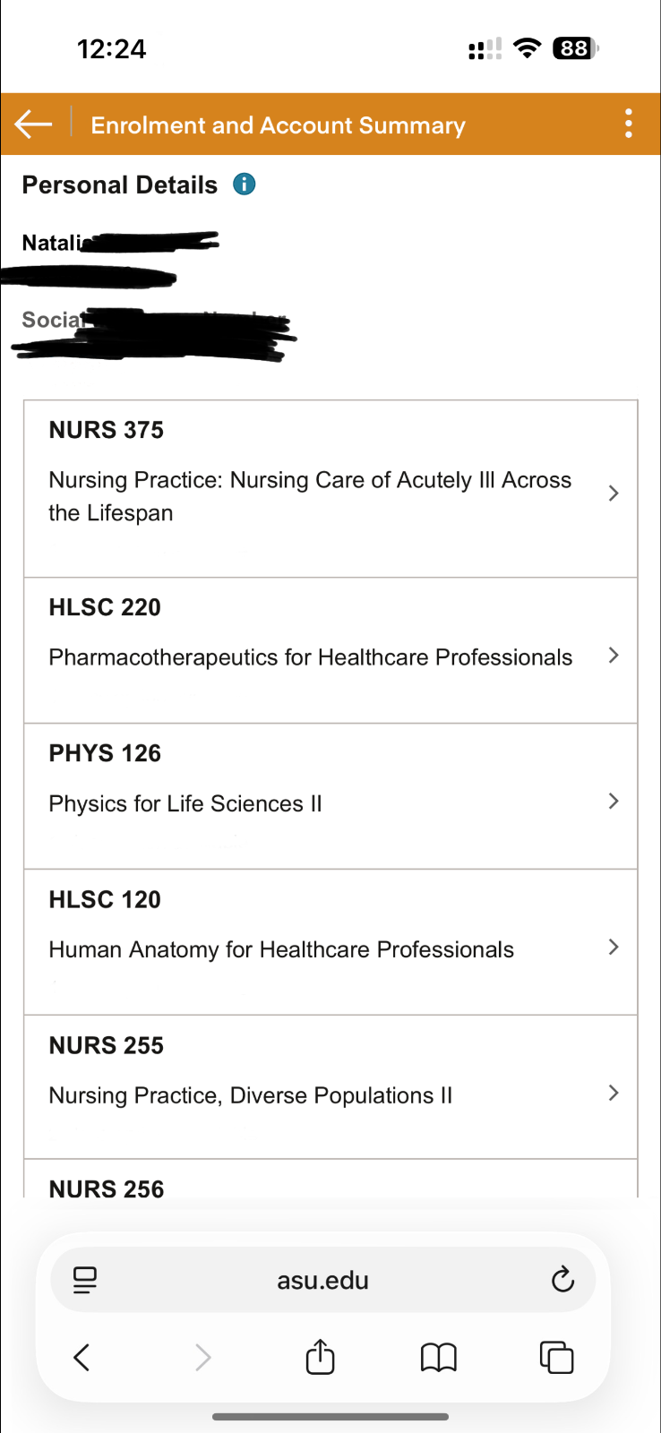Expand NURS 375 course chevron
661x1433 pixels.
[x=614, y=493]
